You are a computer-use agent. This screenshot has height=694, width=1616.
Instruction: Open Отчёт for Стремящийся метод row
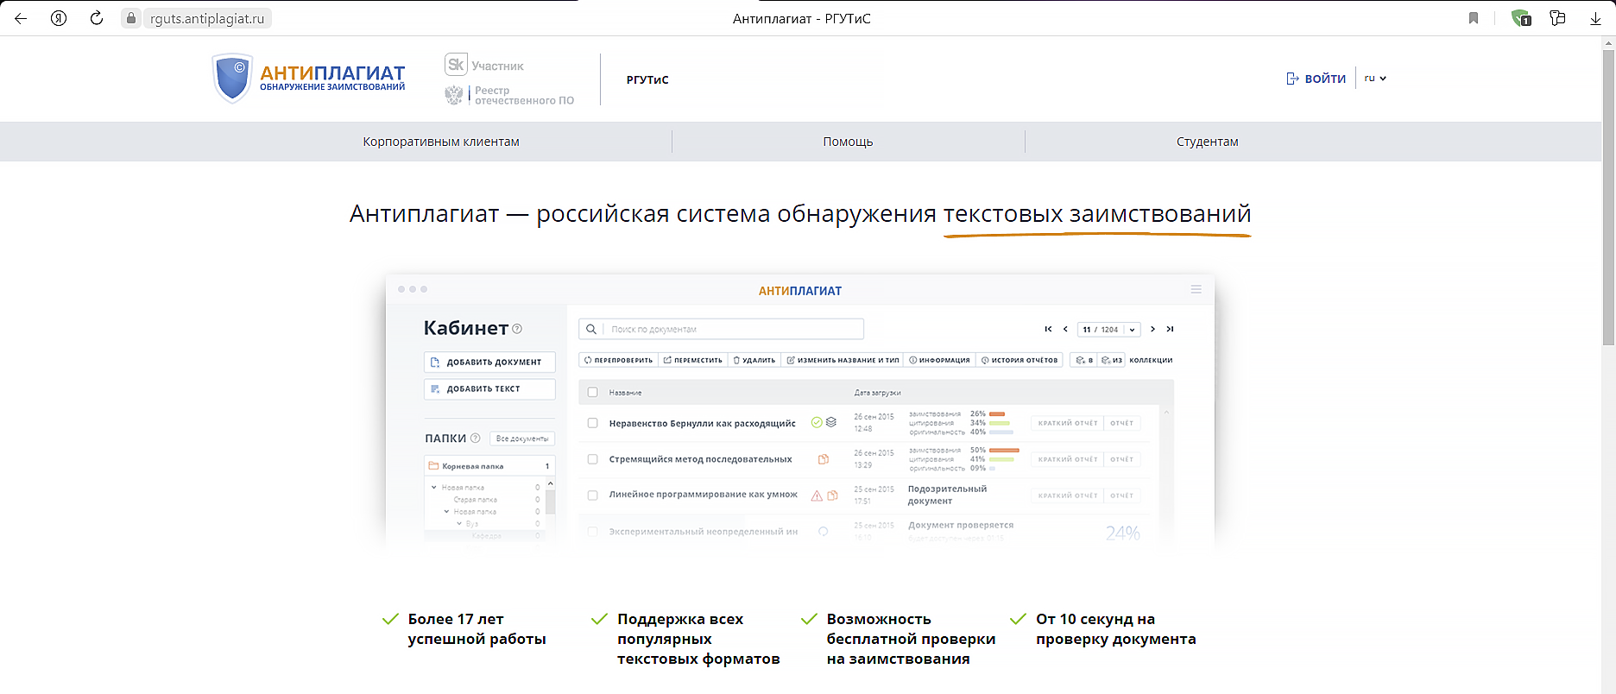click(x=1122, y=459)
